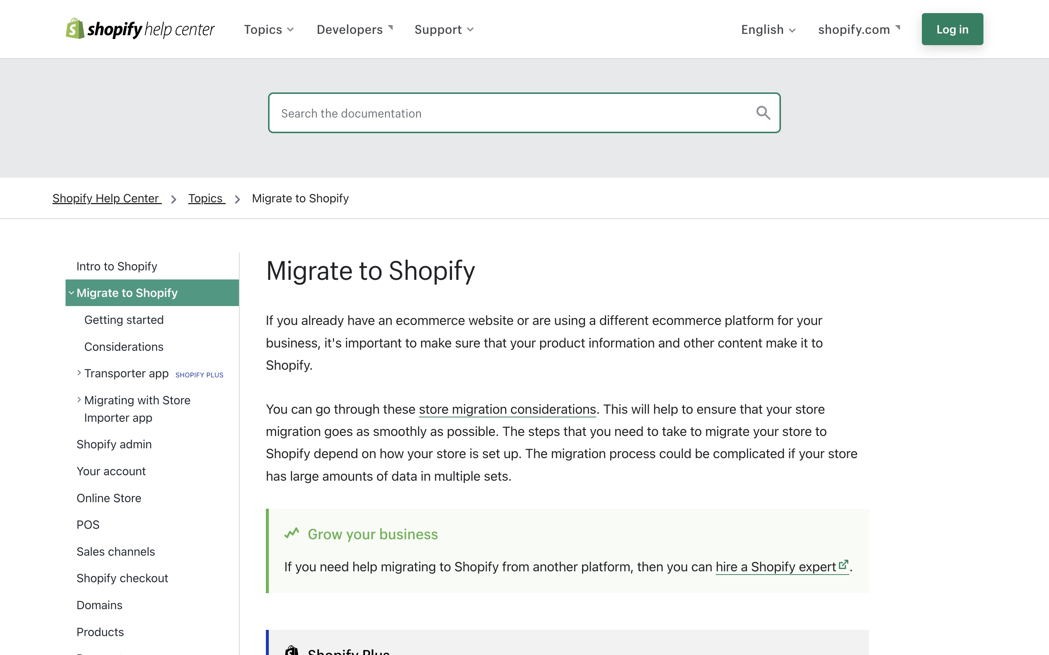Open Shopify admin sidebar item
The image size is (1049, 655).
(x=114, y=444)
